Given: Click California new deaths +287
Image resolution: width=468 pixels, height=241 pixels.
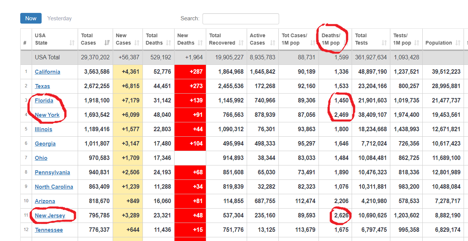Looking at the screenshot, I should tap(196, 72).
